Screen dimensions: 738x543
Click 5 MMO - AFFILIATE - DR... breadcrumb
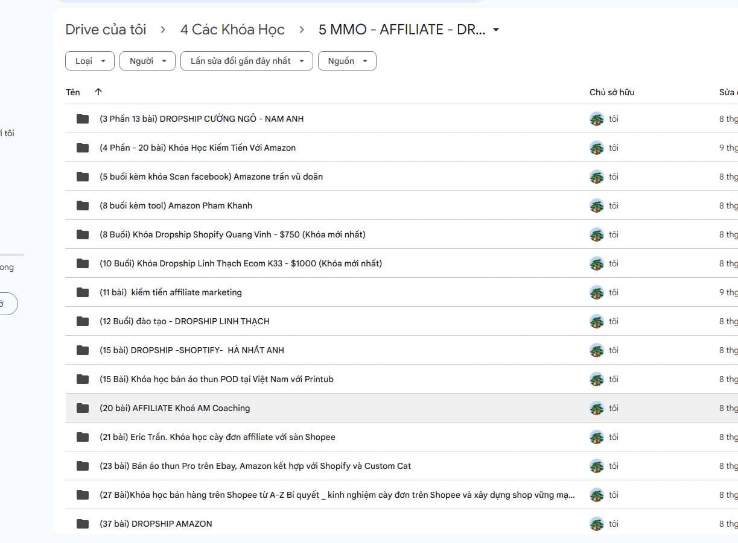[402, 30]
